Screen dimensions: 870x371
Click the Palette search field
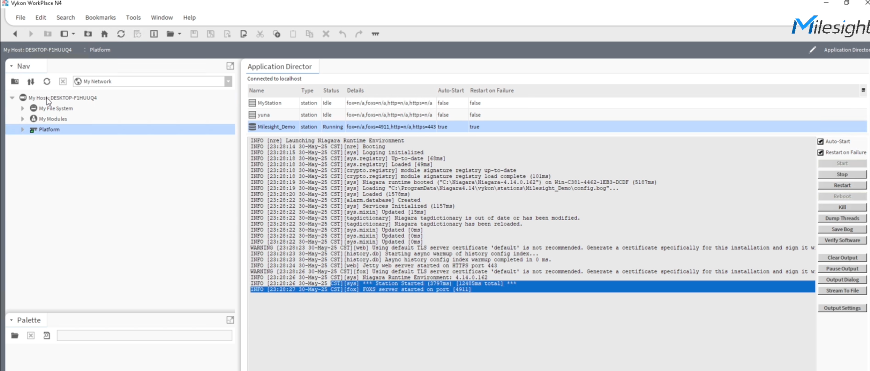[x=144, y=336]
